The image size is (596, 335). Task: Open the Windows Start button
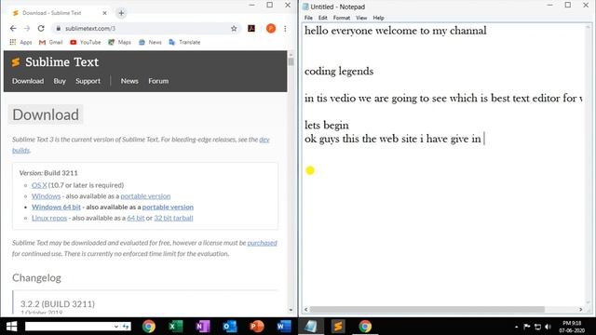click(11, 327)
